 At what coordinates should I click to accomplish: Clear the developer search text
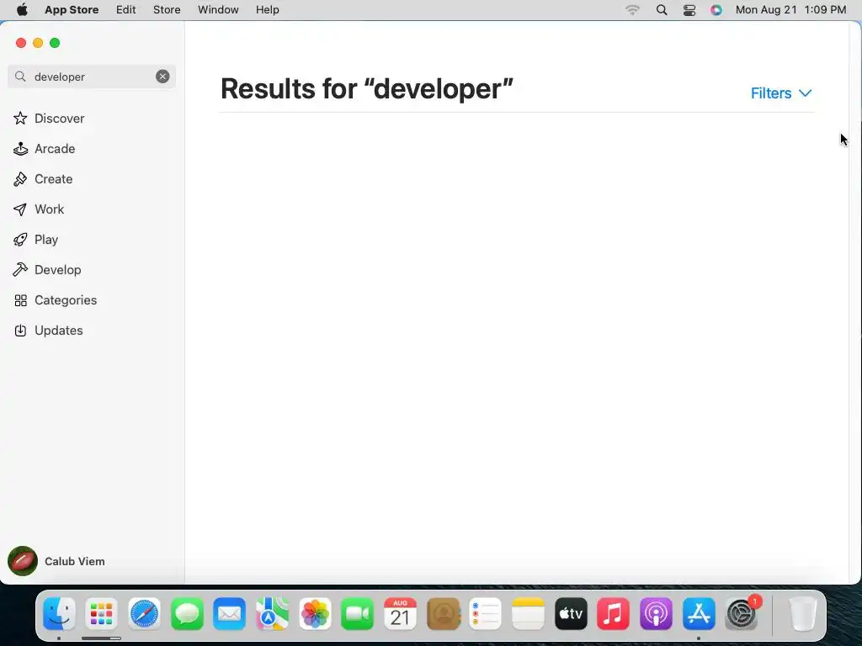coord(162,77)
